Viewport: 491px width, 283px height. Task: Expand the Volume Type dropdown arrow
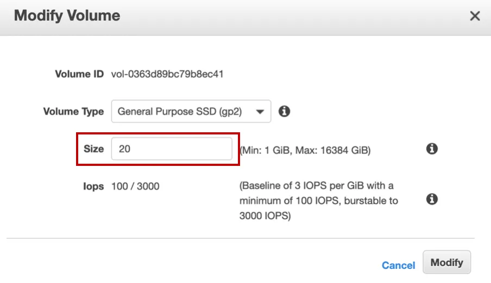[x=261, y=112]
